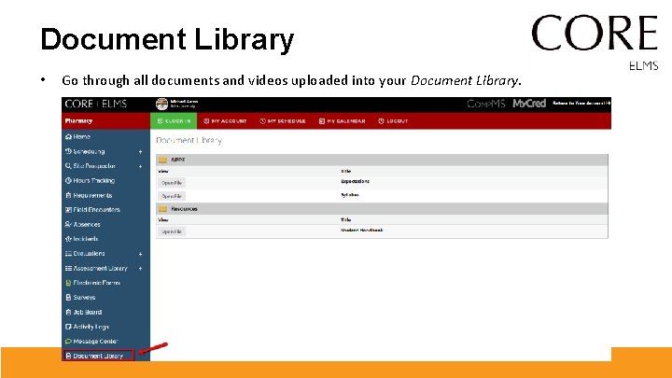Click the MyCred link in header
Screen dimensions: 672x378
point(529,104)
